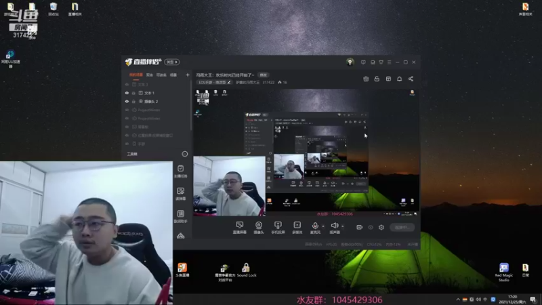Image resolution: width=542 pixels, height=305 pixels.
Task: Open Sound Lock desktop shortcut
Action: pos(247,270)
